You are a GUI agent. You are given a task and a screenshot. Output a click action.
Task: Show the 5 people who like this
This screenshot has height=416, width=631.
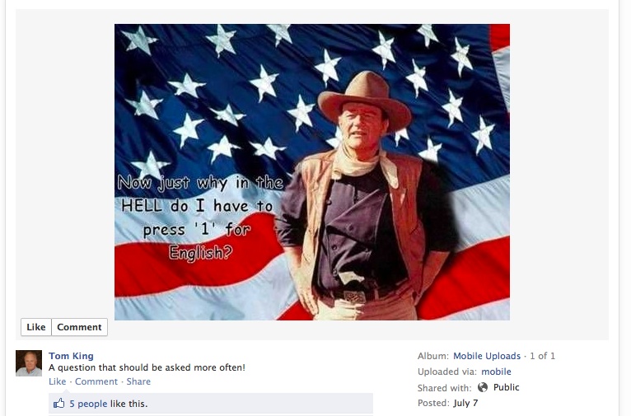[88, 404]
